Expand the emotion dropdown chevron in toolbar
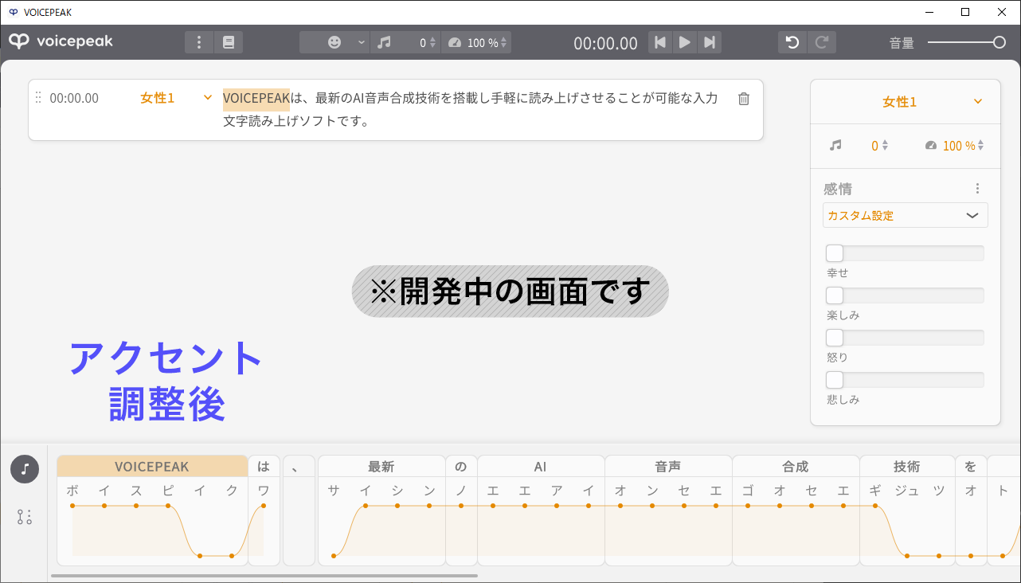This screenshot has width=1021, height=583. click(362, 42)
